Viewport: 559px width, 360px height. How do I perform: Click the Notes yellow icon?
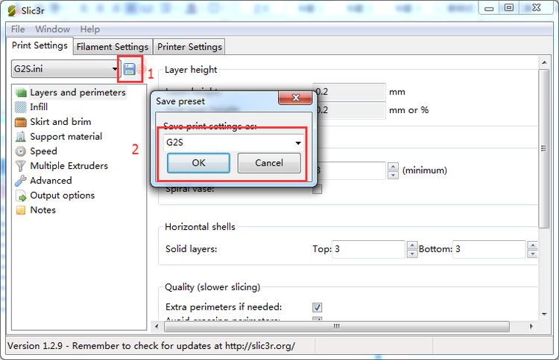(21, 210)
